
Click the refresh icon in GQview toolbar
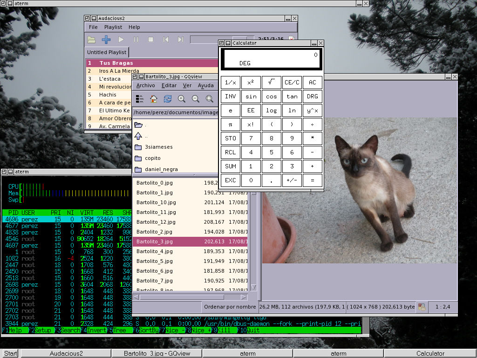click(168, 99)
